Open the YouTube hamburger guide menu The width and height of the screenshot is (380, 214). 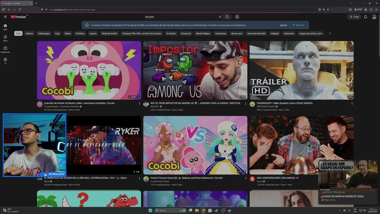pos(5,17)
